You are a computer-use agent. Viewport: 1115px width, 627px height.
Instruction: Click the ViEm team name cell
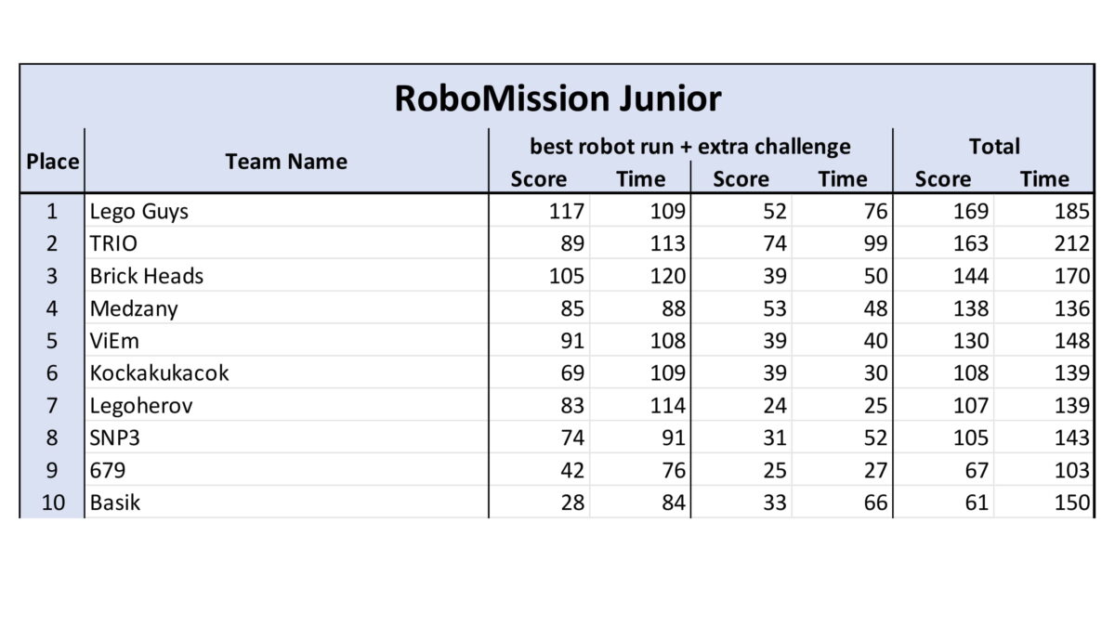click(286, 341)
